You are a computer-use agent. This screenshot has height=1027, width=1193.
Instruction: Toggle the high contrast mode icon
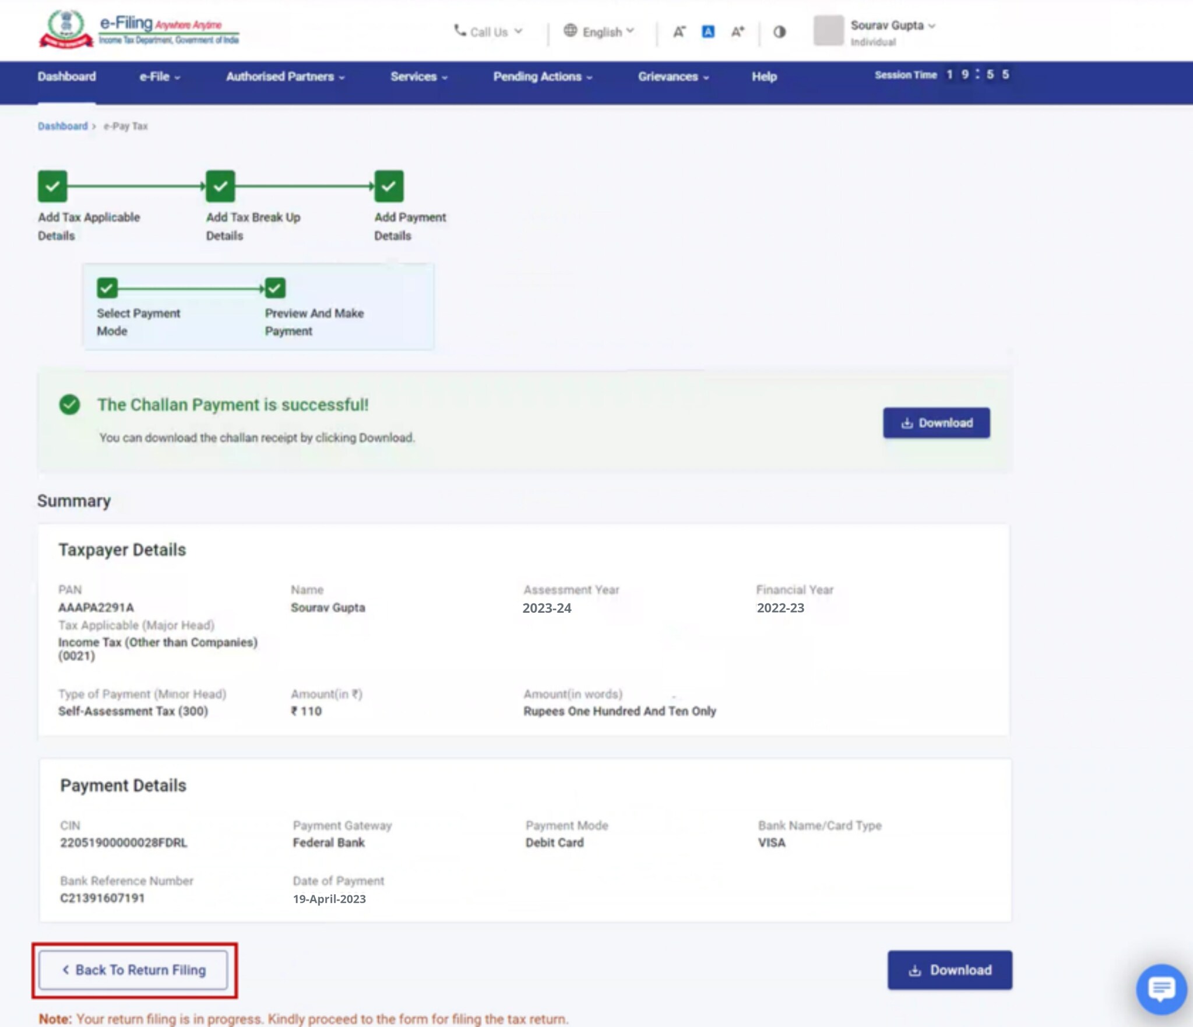tap(779, 32)
